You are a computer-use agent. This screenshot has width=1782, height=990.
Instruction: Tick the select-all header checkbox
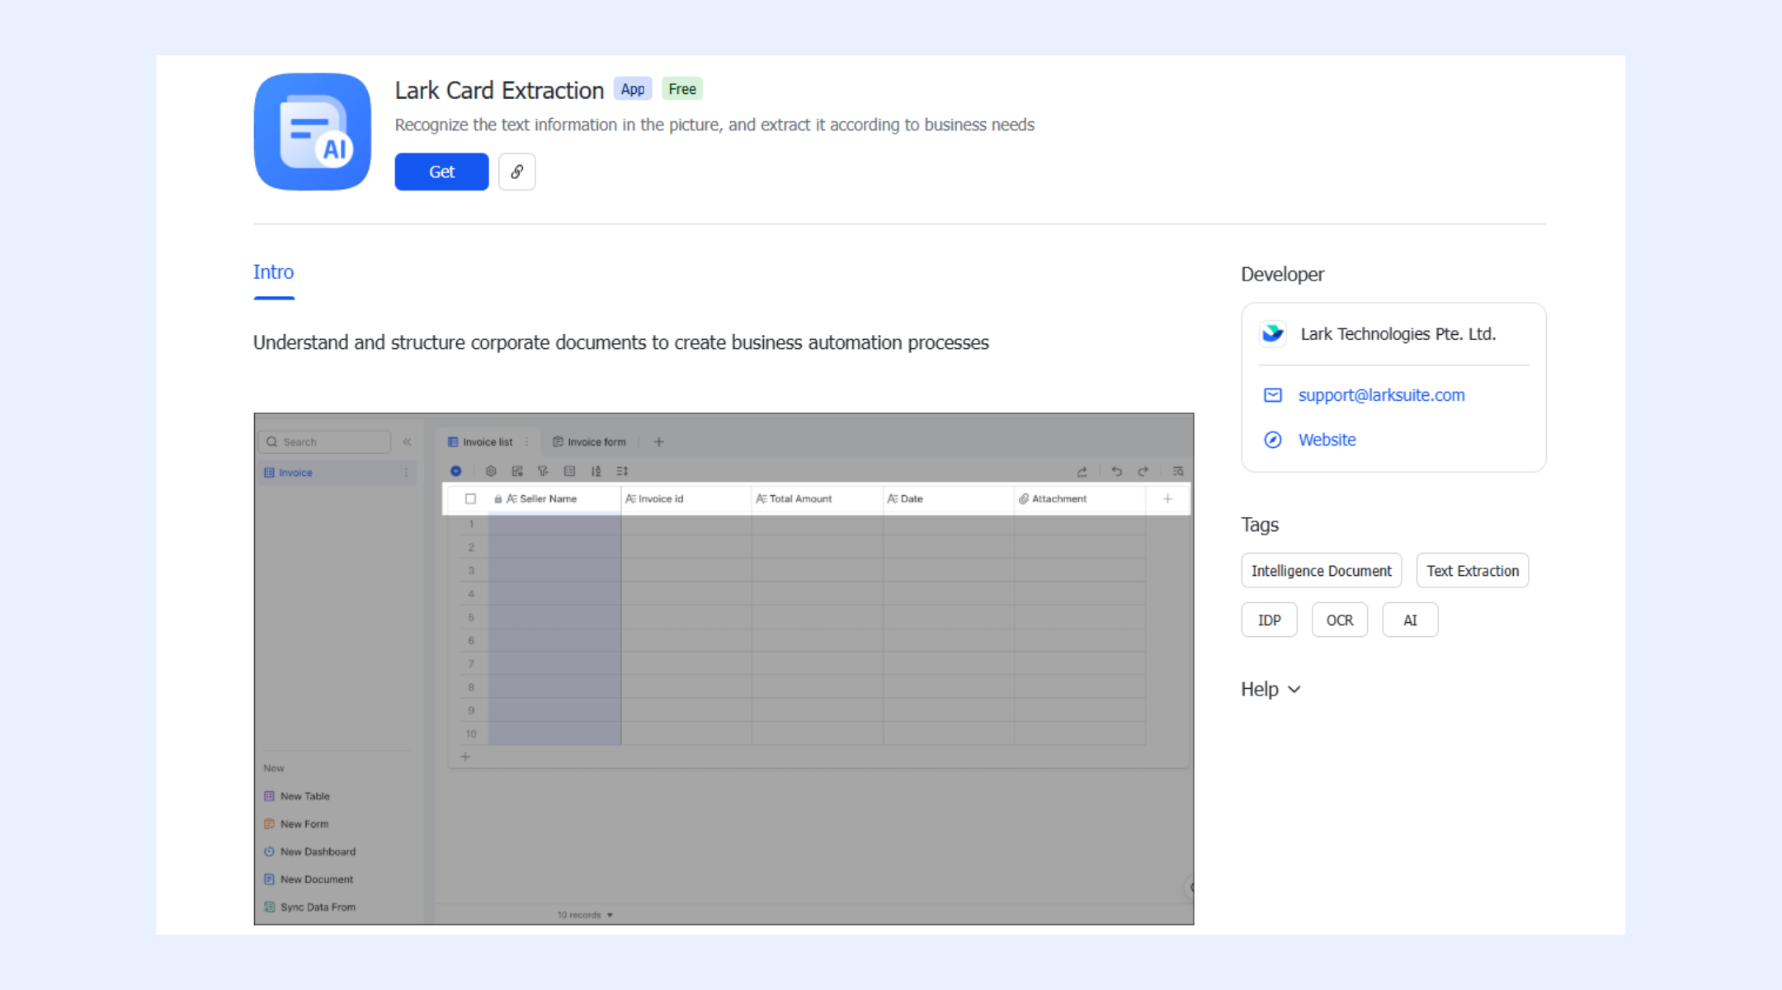pyautogui.click(x=470, y=499)
